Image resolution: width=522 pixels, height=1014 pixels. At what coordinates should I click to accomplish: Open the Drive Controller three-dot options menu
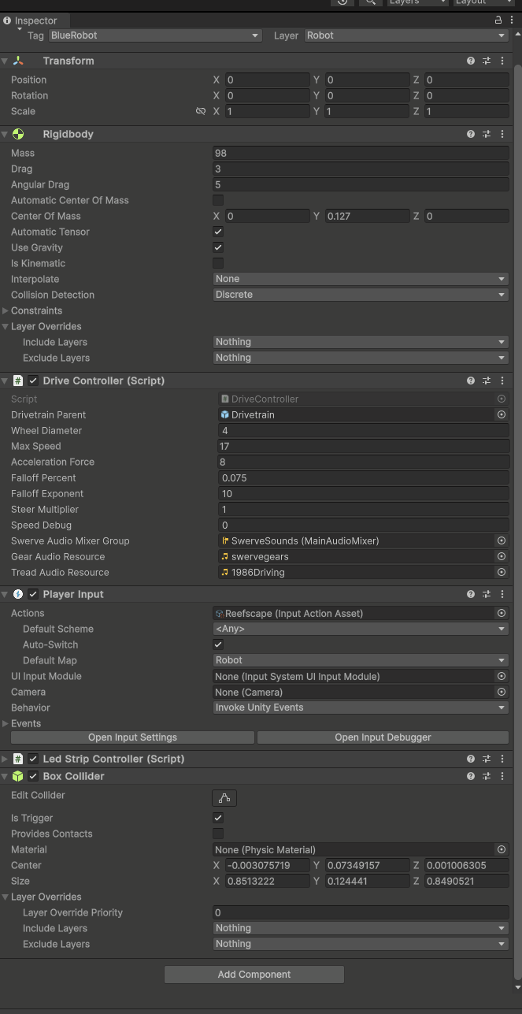tap(502, 381)
